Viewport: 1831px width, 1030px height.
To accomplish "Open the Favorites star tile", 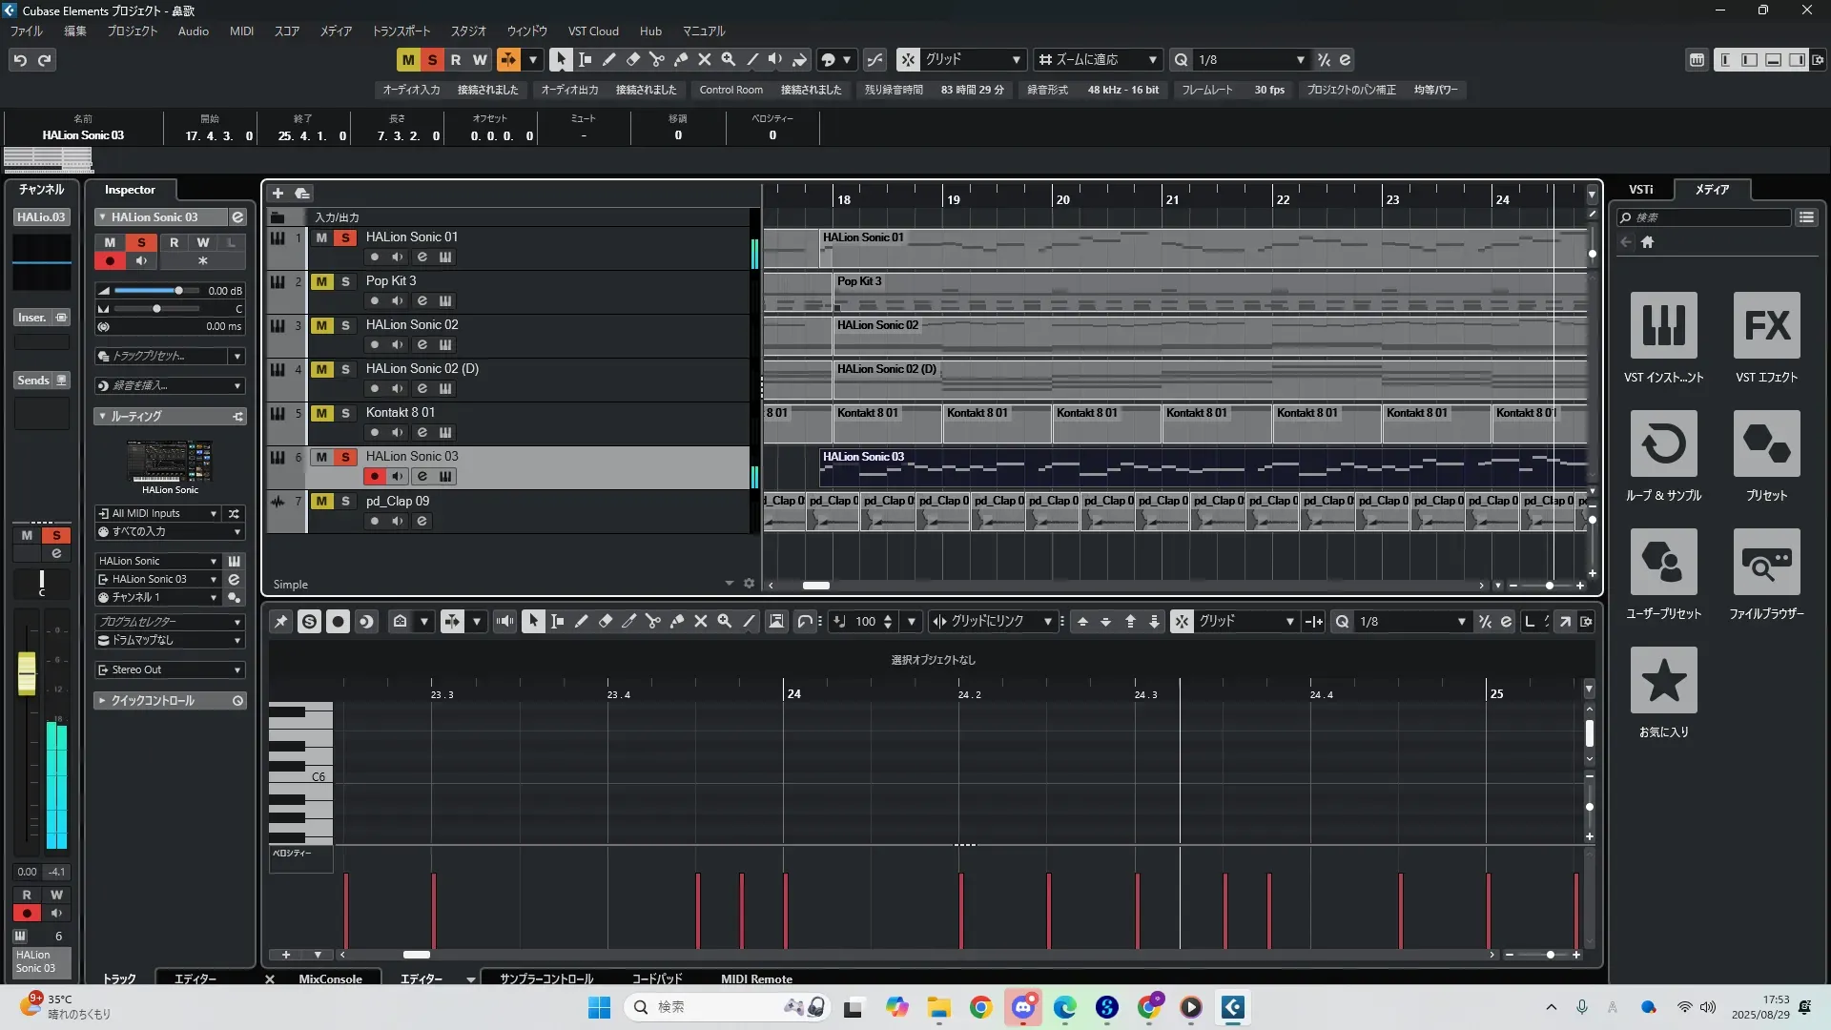I will click(1663, 681).
